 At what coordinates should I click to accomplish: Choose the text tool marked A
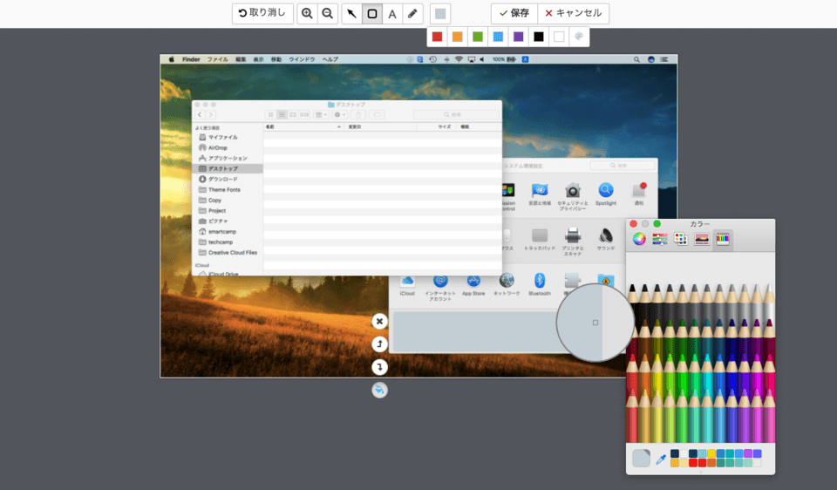coord(392,13)
